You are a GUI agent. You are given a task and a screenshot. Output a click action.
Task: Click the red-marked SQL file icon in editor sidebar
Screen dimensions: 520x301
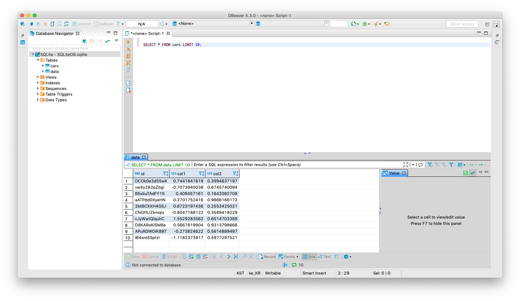[128, 90]
